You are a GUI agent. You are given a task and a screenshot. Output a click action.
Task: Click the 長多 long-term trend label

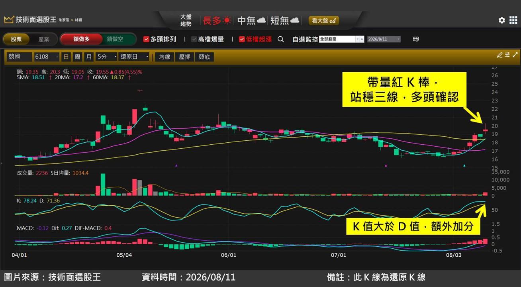click(x=212, y=20)
